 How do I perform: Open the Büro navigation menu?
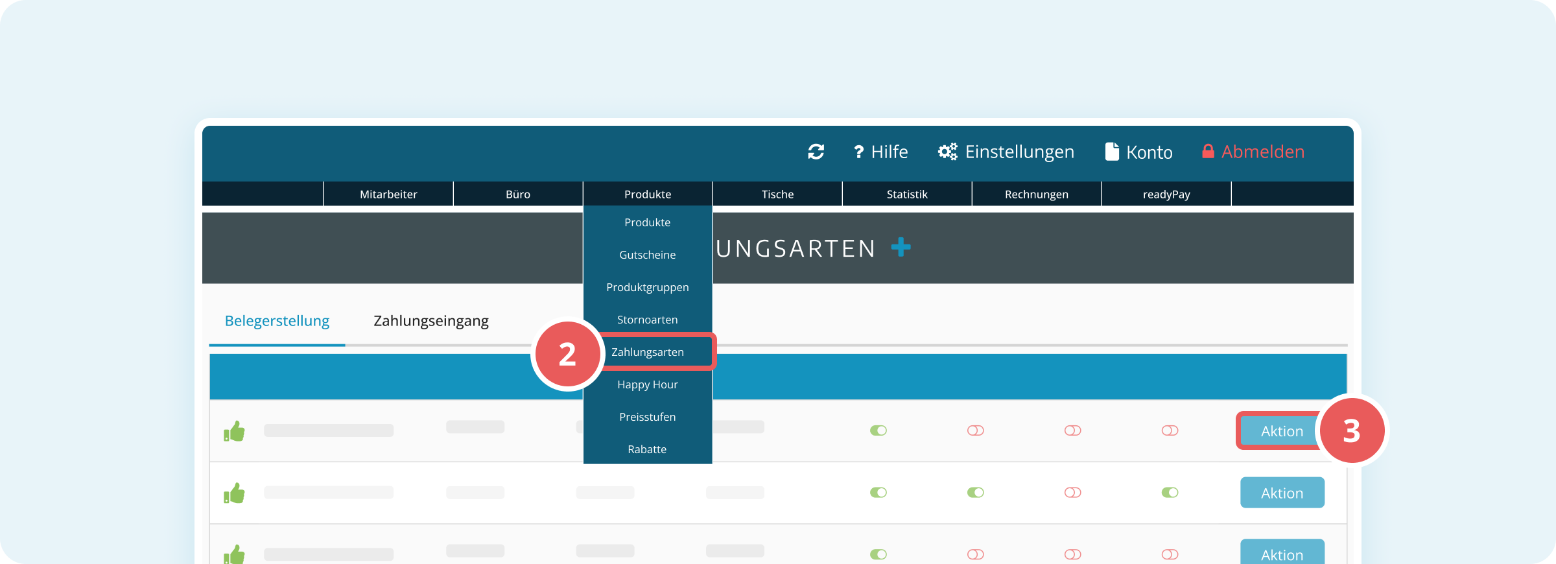pos(518,194)
